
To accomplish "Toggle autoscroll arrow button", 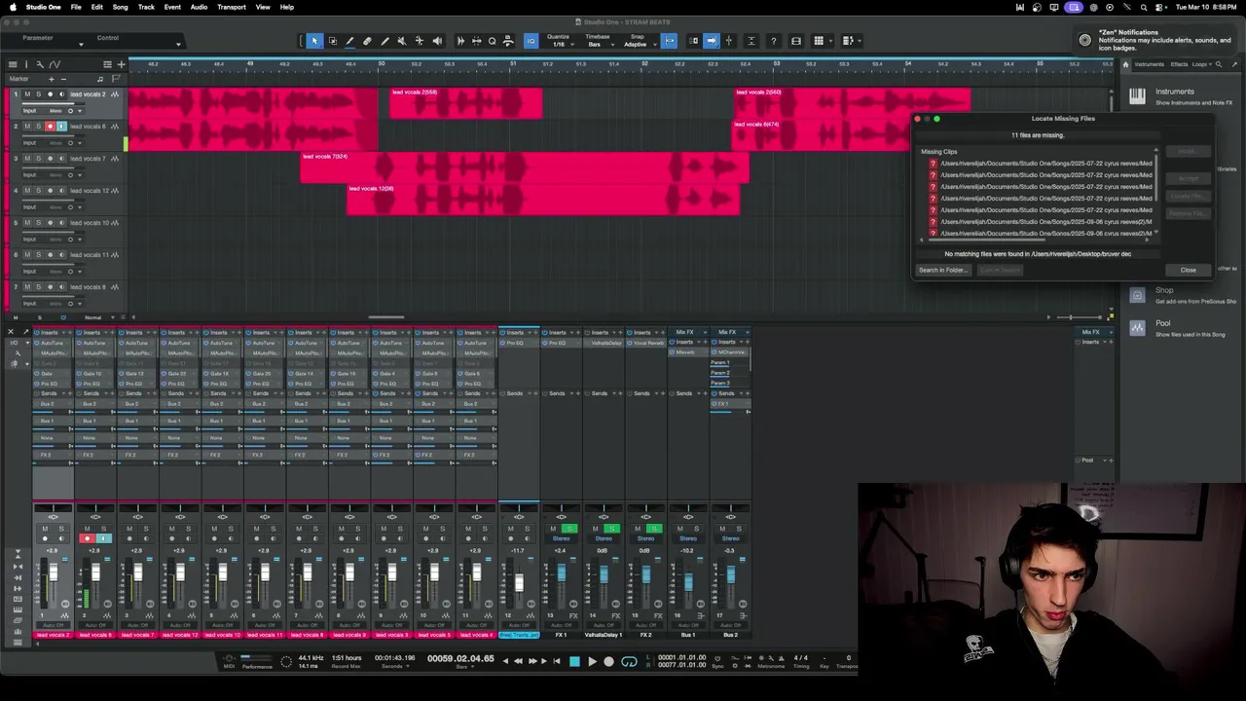I will click(712, 41).
